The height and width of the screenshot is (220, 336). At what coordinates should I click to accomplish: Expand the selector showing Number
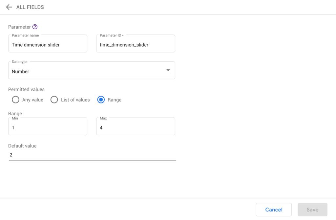click(x=92, y=70)
